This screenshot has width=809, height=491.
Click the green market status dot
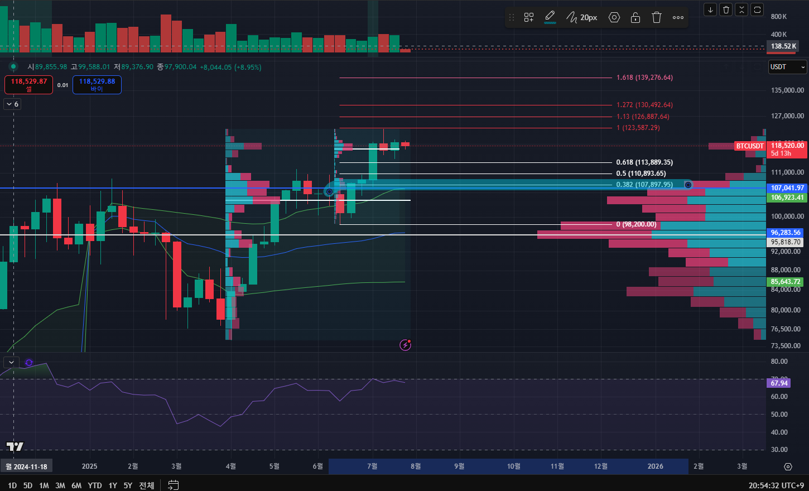(13, 66)
